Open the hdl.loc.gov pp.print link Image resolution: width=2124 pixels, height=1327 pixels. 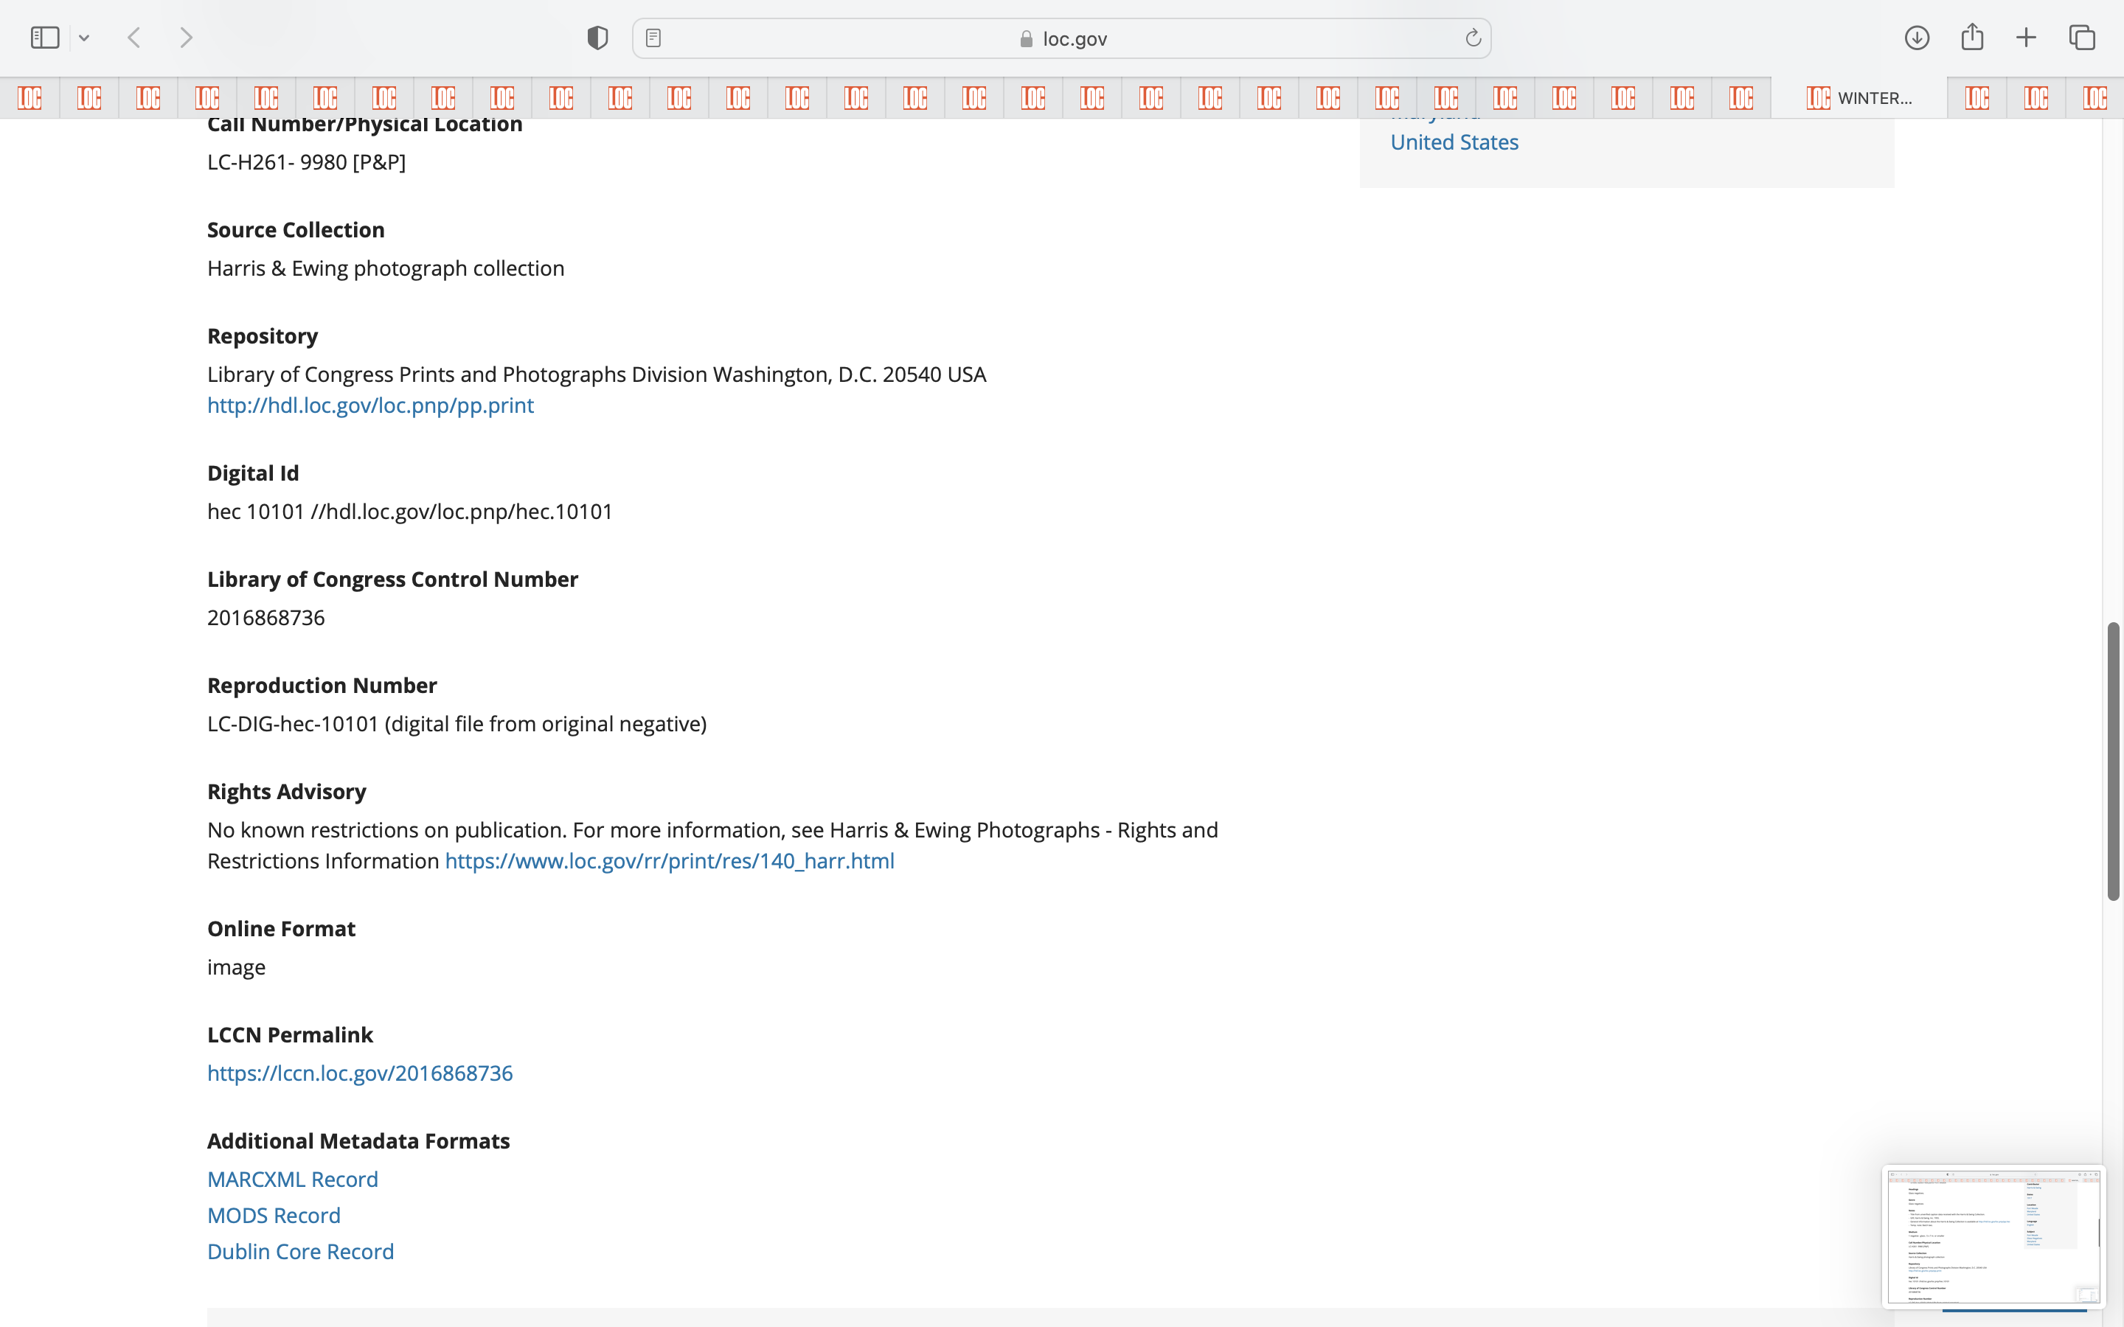click(369, 405)
